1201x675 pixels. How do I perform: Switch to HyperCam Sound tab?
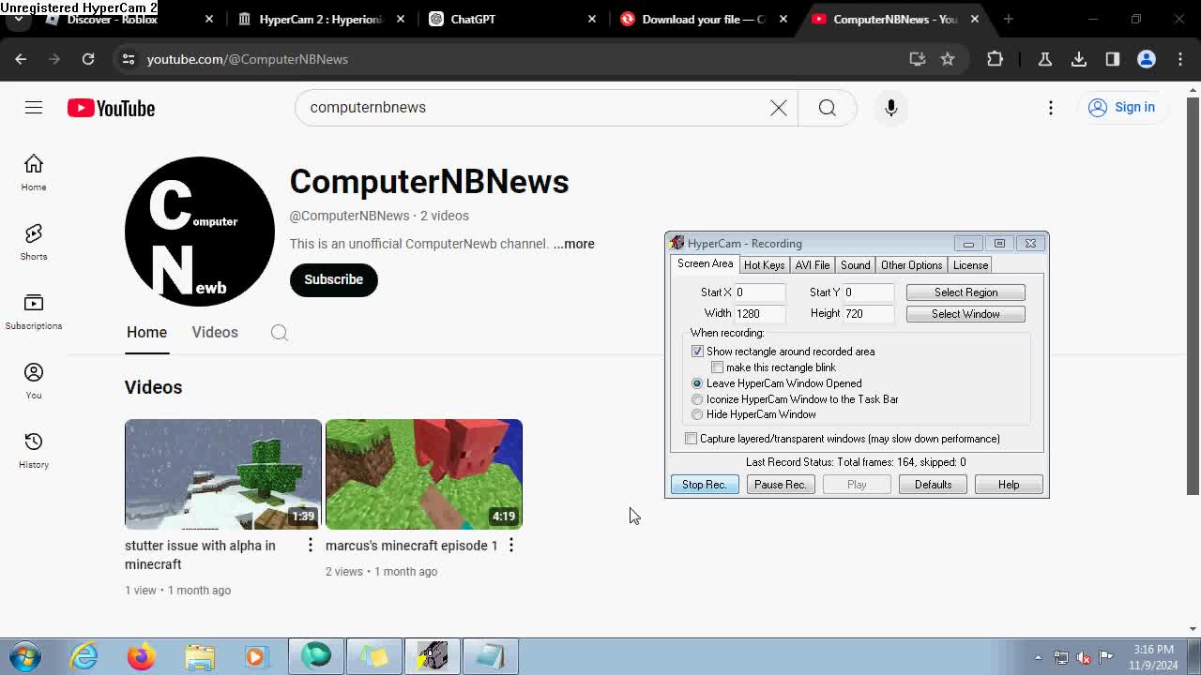point(855,265)
